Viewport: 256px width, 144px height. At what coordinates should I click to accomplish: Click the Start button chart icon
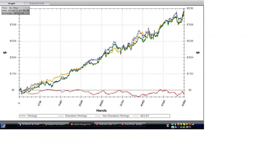[x=3, y=125]
